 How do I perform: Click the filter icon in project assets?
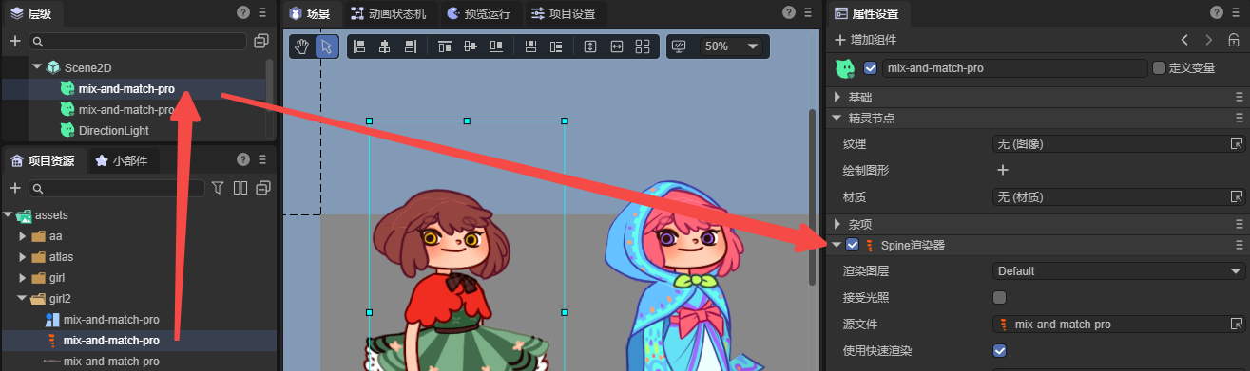click(218, 188)
